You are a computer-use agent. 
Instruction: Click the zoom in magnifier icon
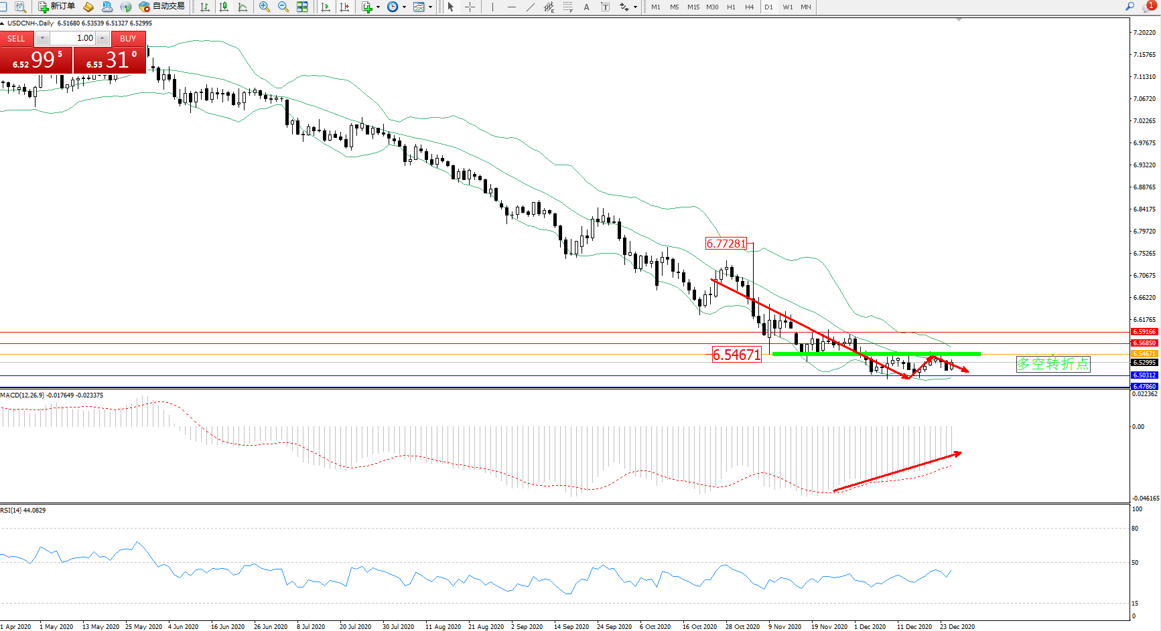264,7
